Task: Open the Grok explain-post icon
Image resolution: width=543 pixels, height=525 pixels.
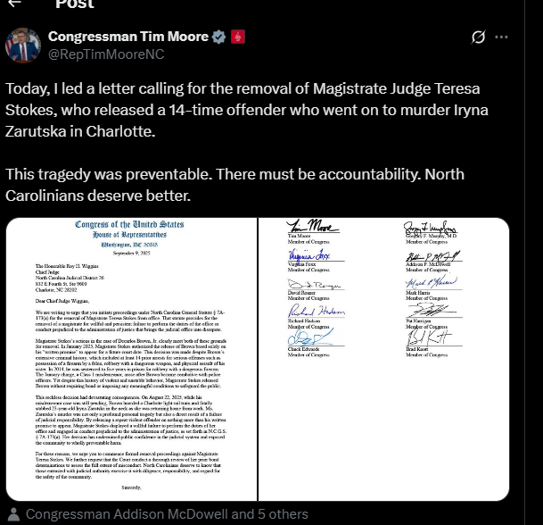Action: (478, 37)
